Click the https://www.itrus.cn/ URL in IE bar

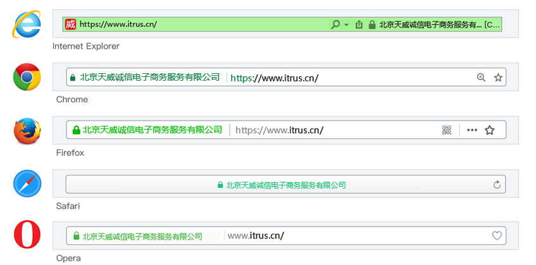(x=118, y=25)
